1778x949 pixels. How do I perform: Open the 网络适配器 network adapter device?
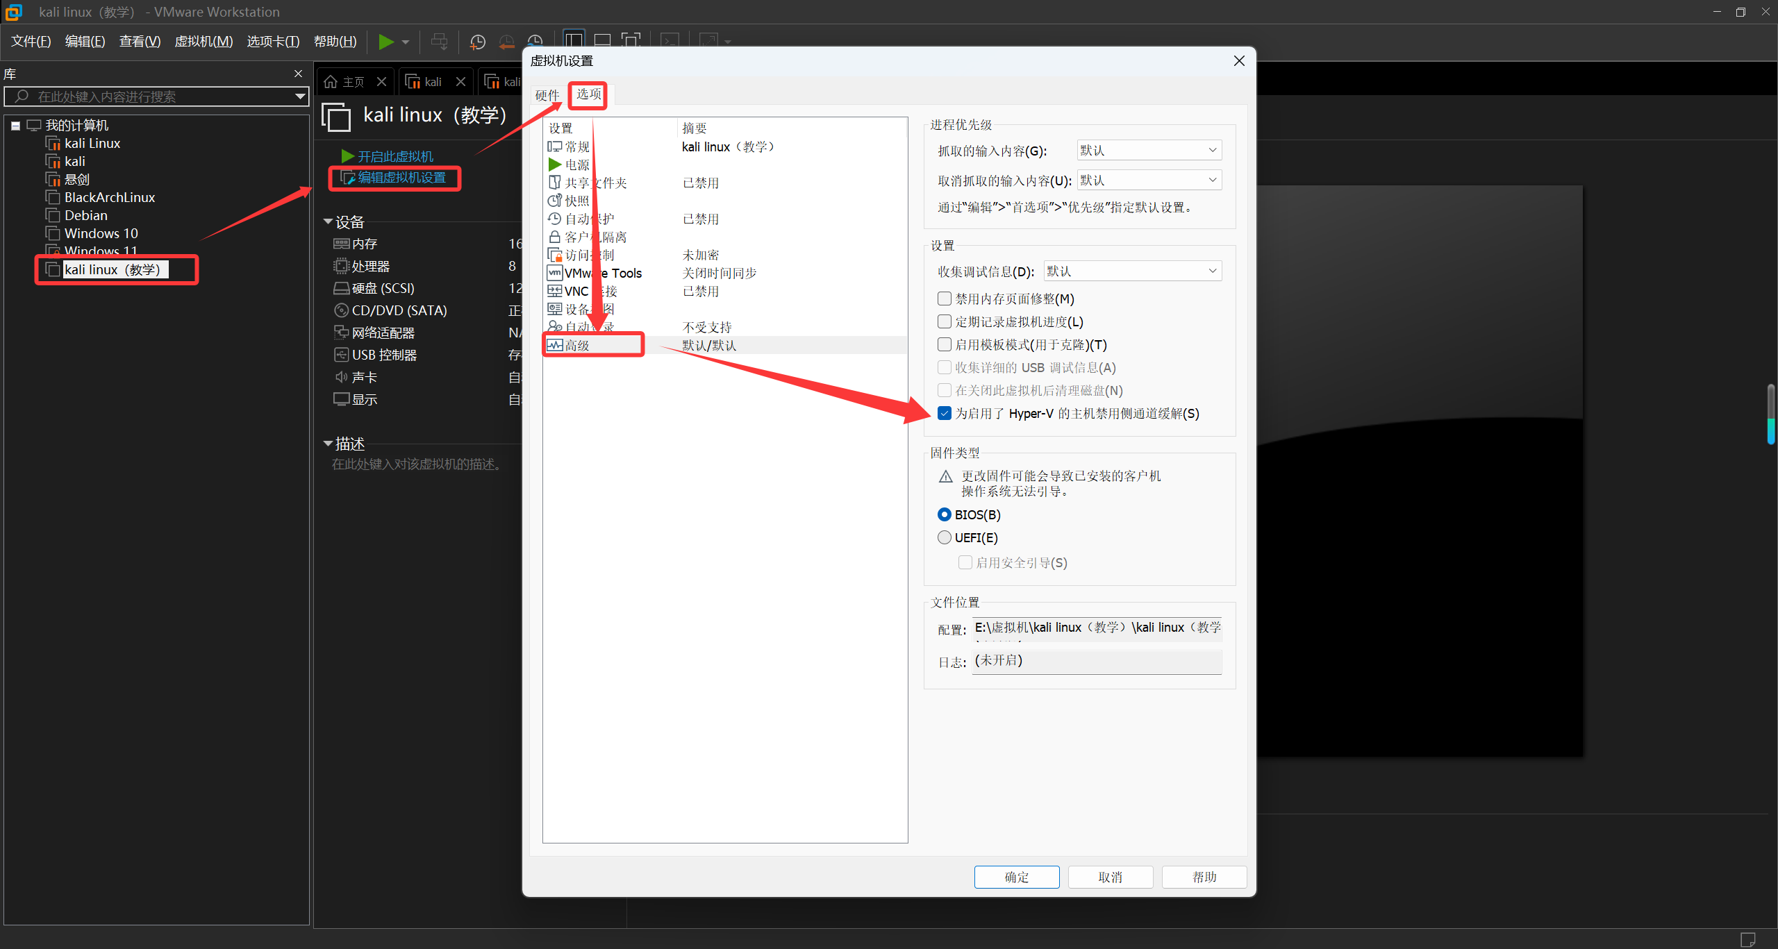[x=383, y=333]
